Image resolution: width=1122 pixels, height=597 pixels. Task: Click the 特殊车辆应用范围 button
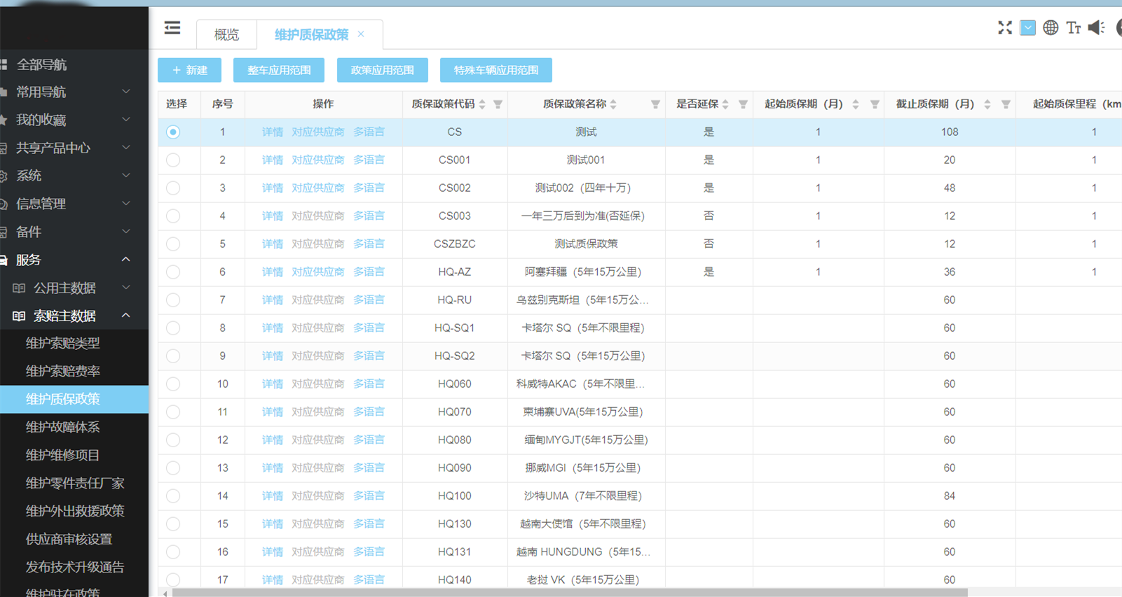496,70
